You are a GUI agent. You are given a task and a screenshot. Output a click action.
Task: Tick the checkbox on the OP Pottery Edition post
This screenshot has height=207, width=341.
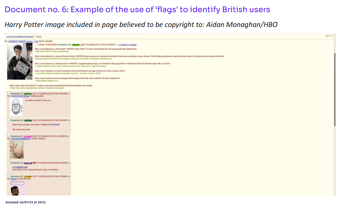pos(36,45)
